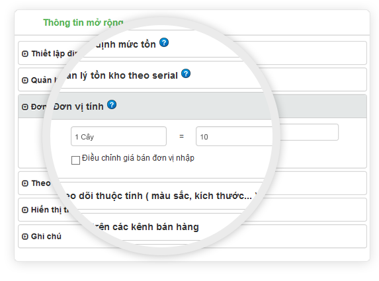Viewport: 379px width, 281px height.
Task: Click arrow icon before Quản lý row
Action: (25, 80)
